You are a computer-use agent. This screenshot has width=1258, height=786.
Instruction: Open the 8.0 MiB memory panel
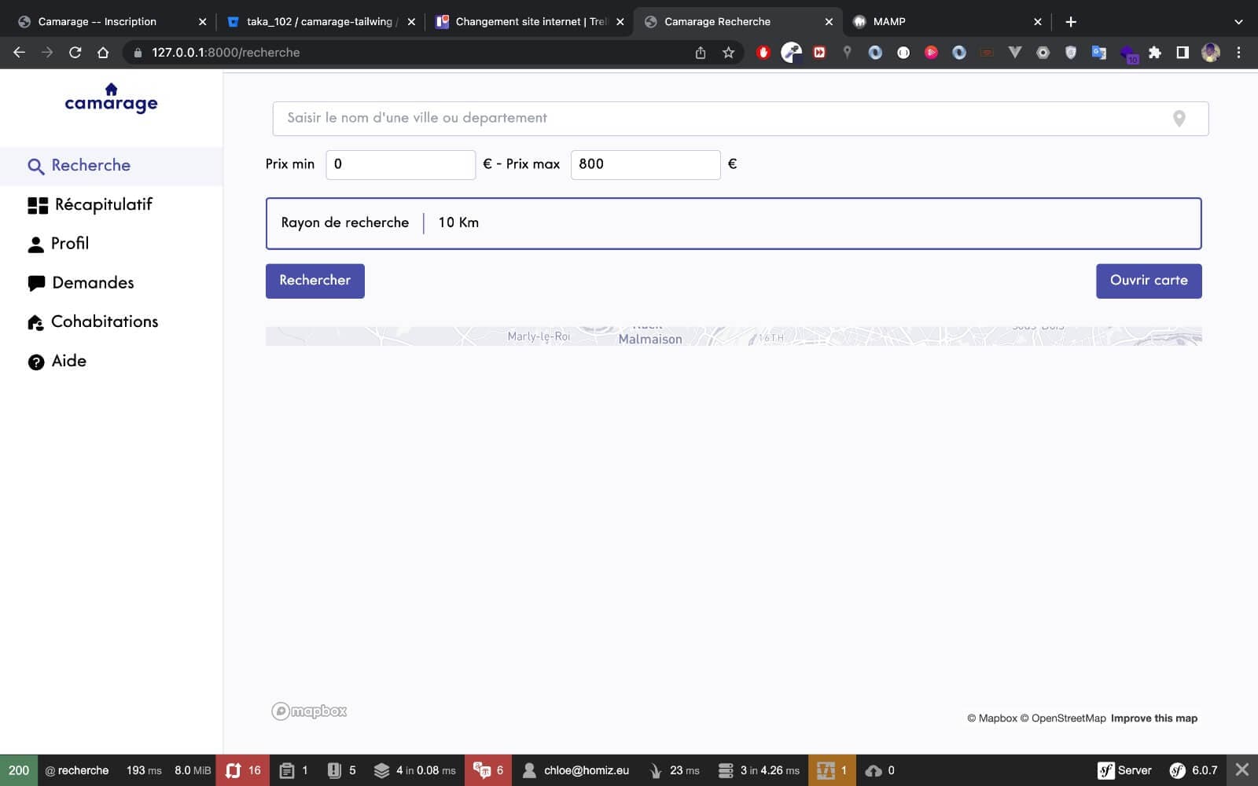coord(193,770)
